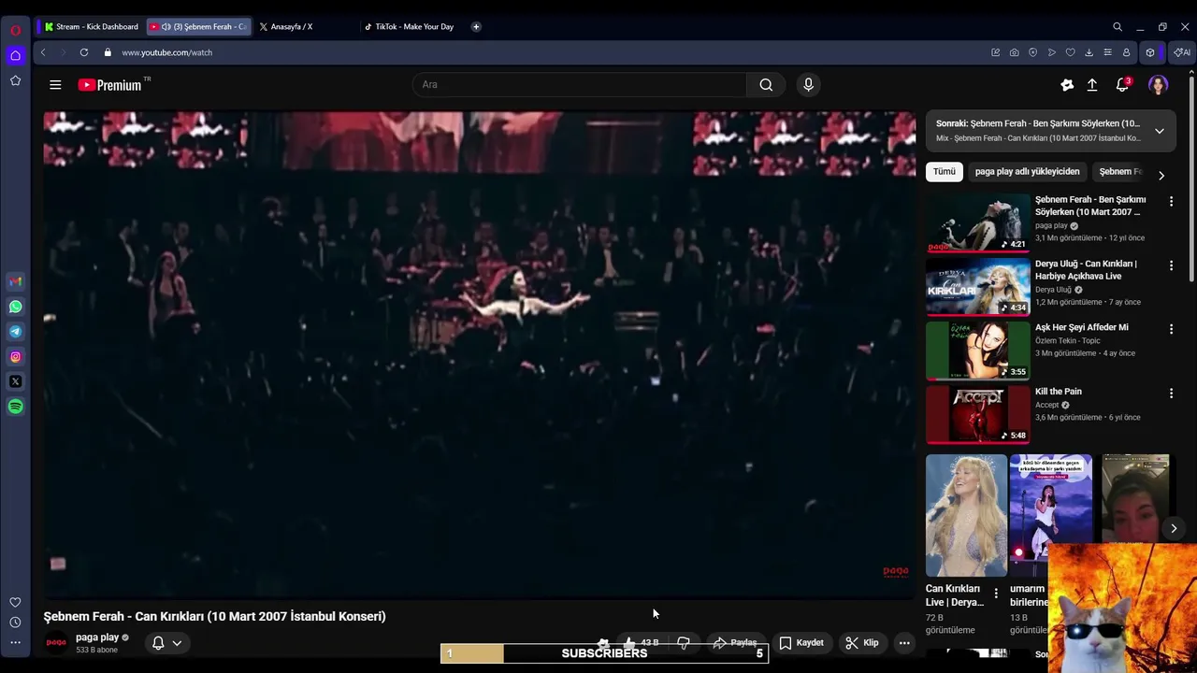The image size is (1197, 673).
Task: Open a new browser tab
Action: 476,27
